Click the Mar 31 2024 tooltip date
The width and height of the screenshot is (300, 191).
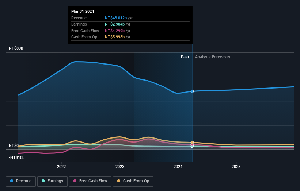(x=83, y=11)
